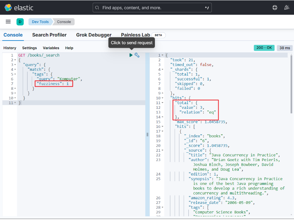Go to Dev Tools breadcrumb
The image size is (294, 220).
coord(40,22)
